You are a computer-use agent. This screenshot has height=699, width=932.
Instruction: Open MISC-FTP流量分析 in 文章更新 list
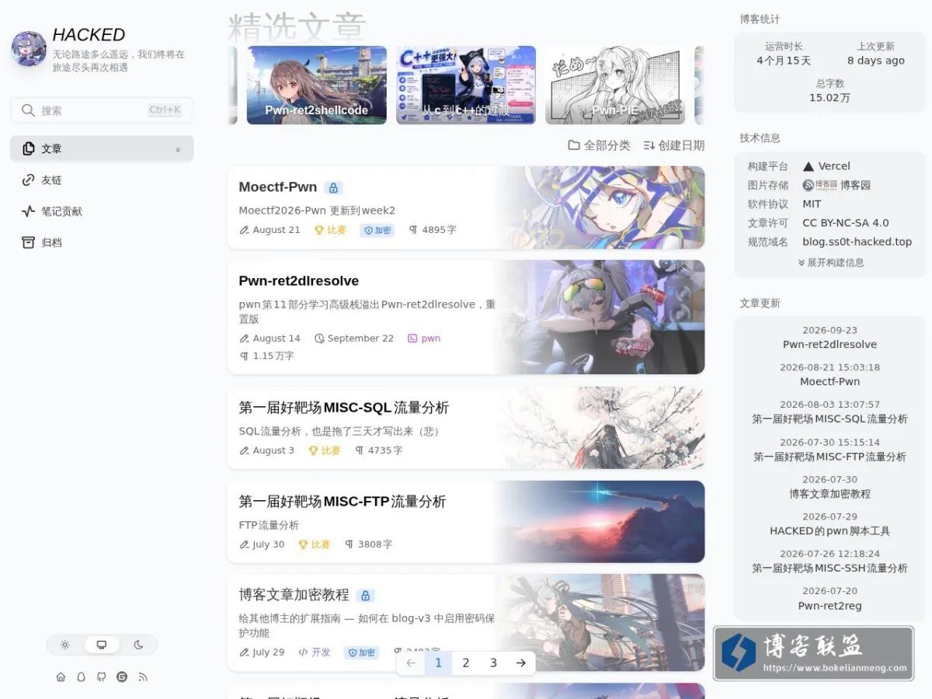[829, 457]
